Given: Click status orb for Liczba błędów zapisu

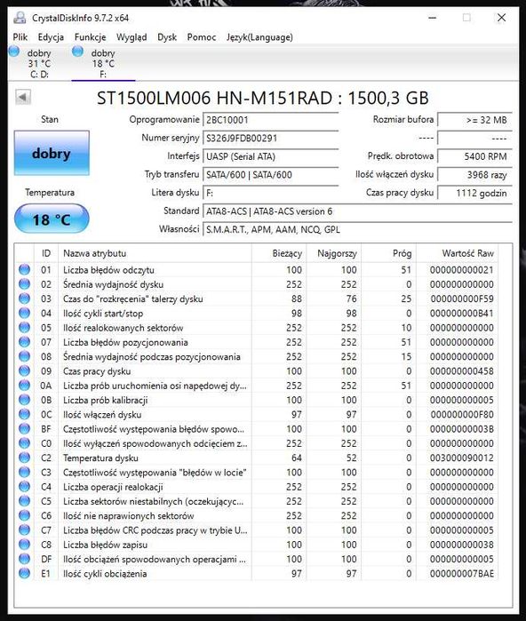Looking at the screenshot, I should point(25,545).
